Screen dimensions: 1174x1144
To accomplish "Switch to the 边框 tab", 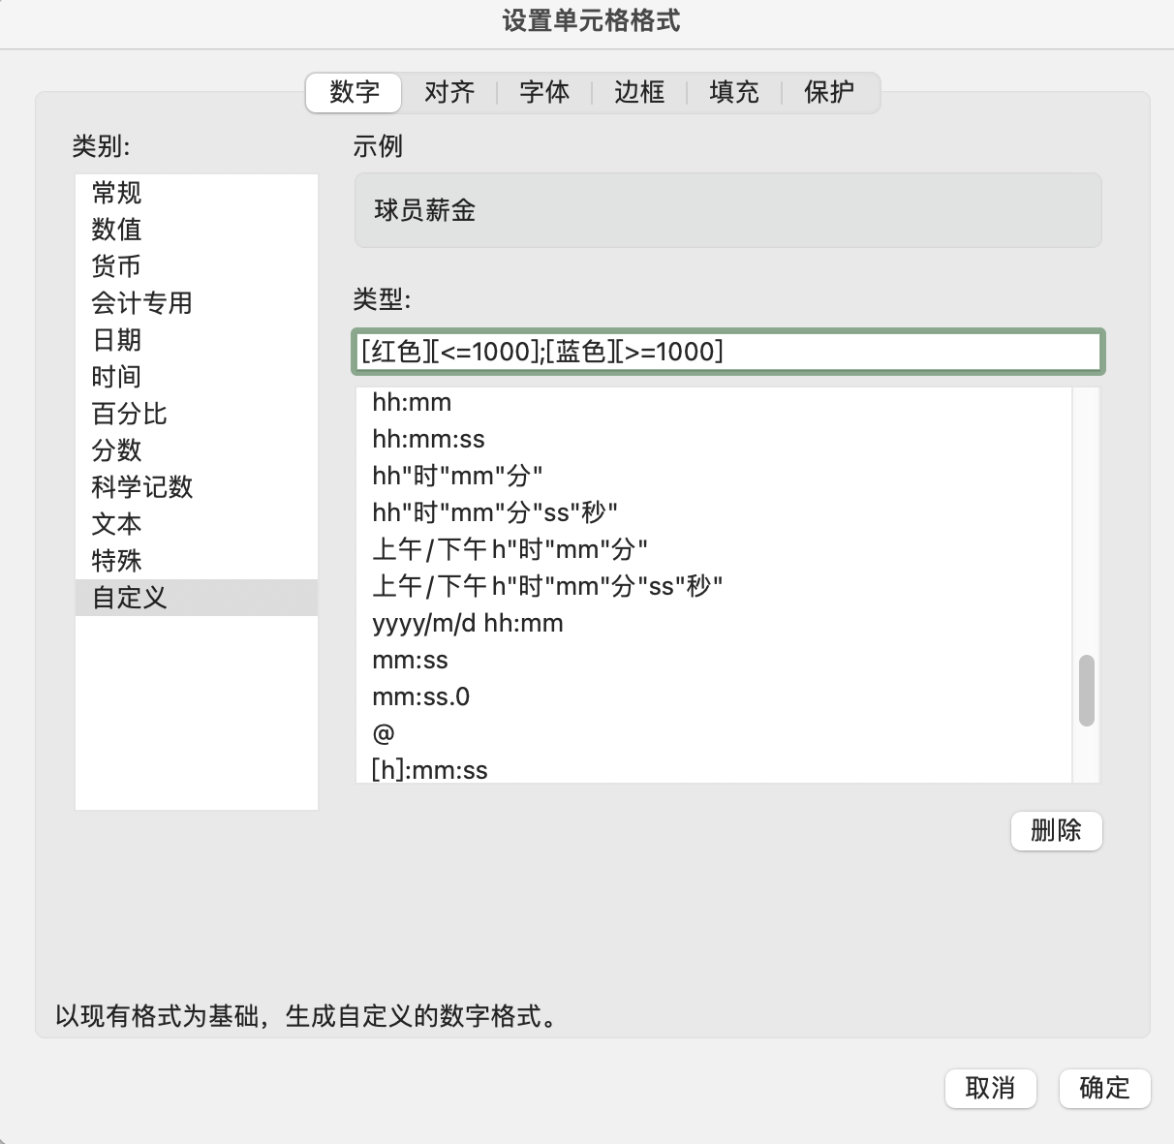I will click(639, 93).
